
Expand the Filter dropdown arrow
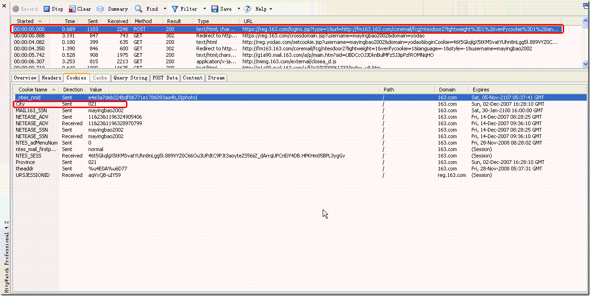[x=205, y=9]
